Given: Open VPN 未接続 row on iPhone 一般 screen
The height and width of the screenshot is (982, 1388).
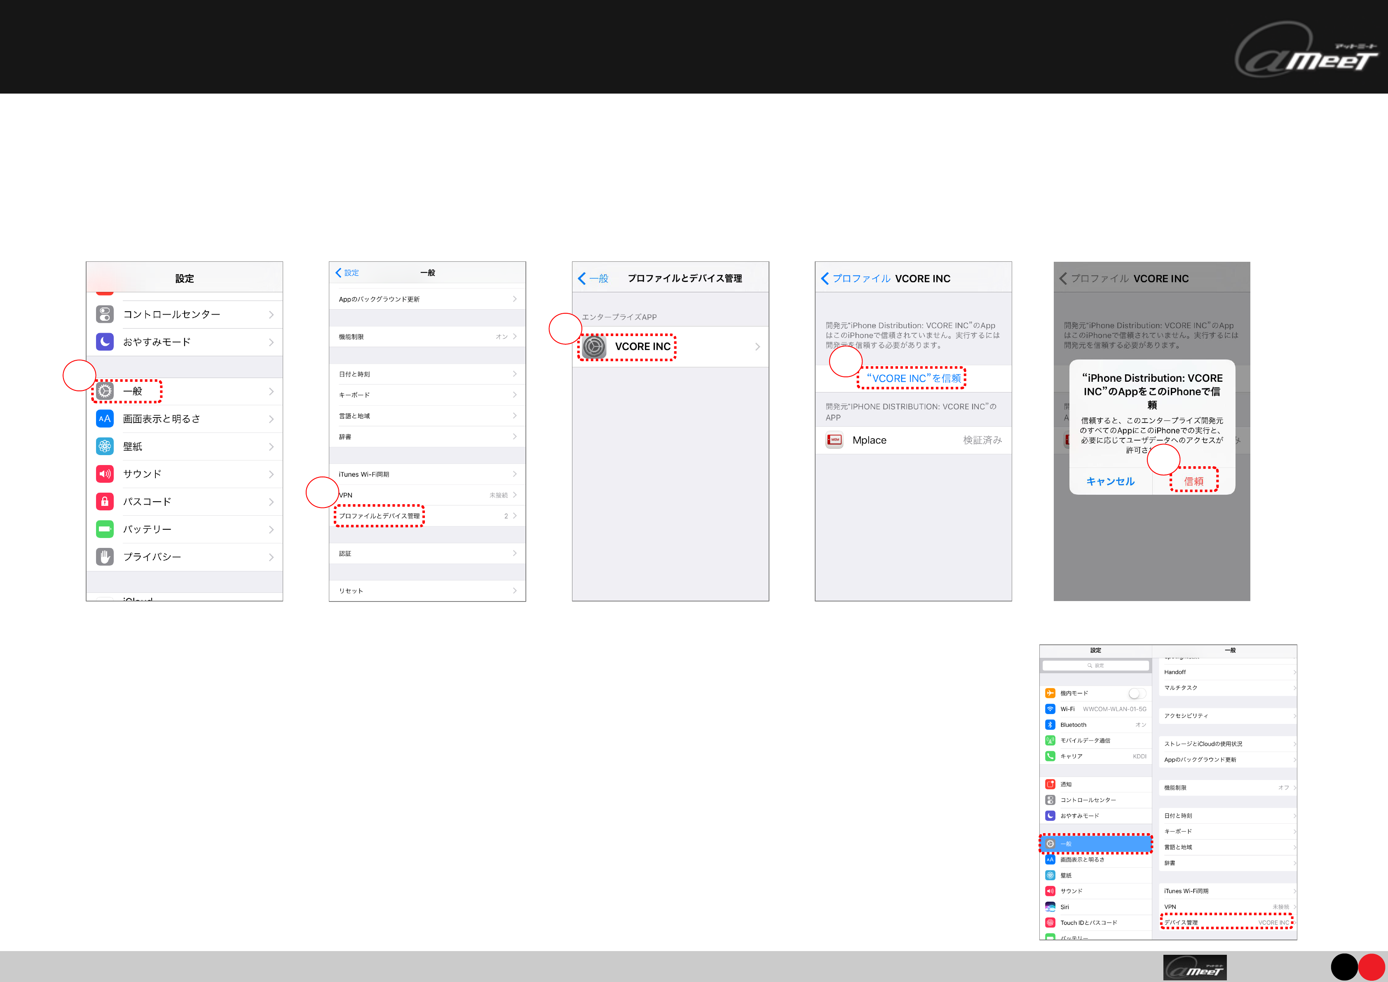Looking at the screenshot, I should coord(427,495).
